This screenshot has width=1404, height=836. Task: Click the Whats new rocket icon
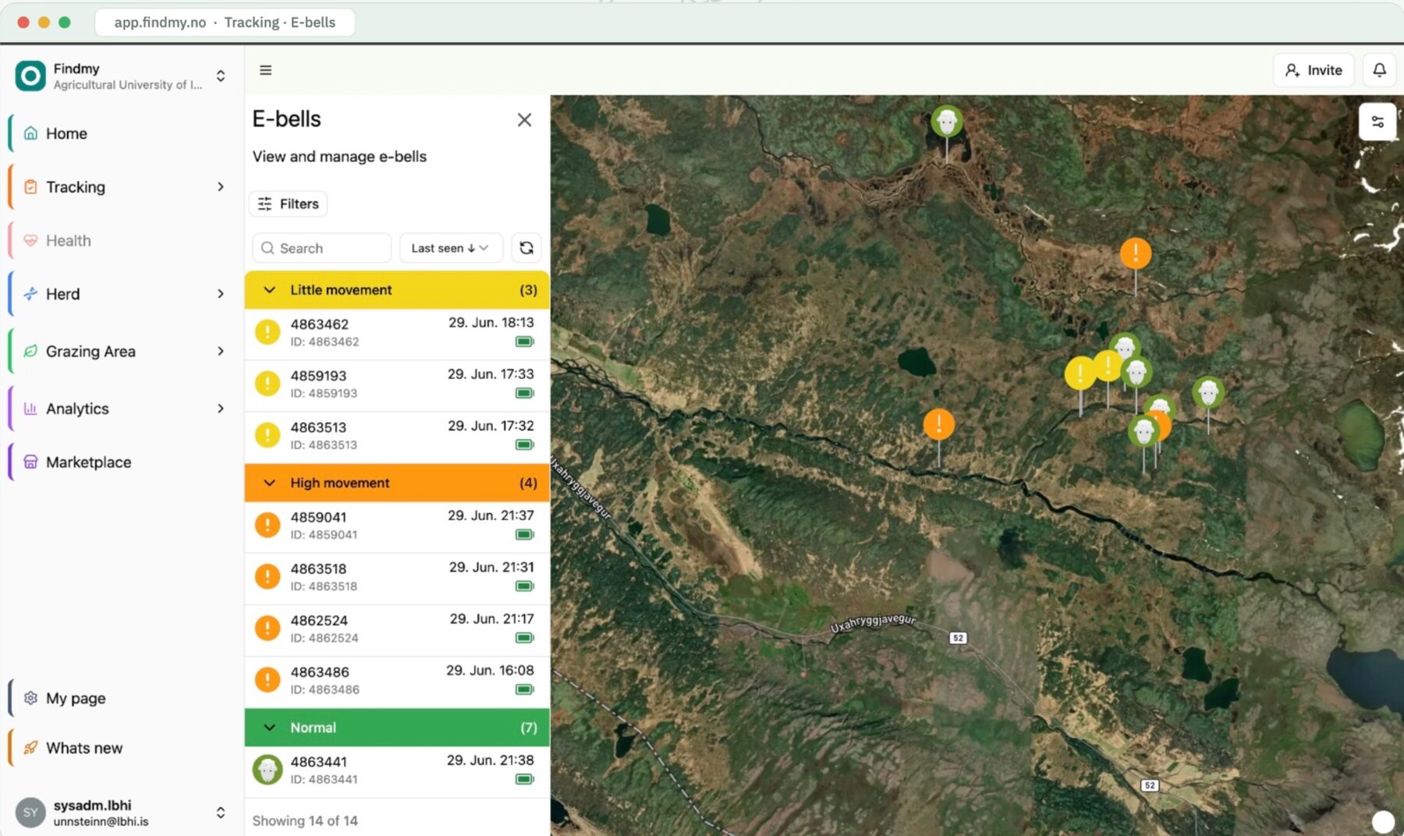(x=30, y=748)
